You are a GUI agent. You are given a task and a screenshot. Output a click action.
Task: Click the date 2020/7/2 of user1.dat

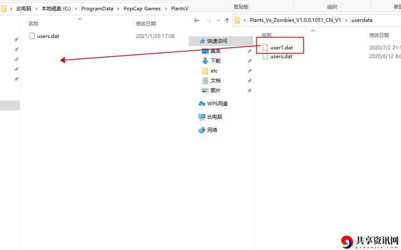(385, 47)
